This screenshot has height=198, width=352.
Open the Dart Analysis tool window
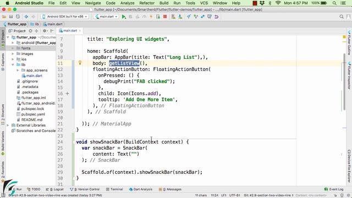(x=141, y=189)
